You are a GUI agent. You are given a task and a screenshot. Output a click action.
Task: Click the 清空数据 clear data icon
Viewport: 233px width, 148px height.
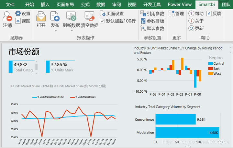(x=90, y=16)
